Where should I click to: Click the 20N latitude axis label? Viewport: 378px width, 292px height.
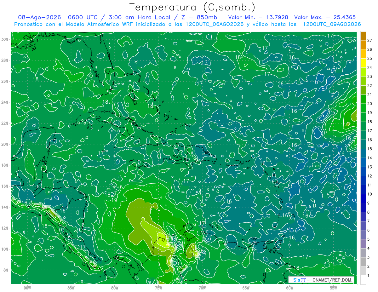click(x=5, y=144)
